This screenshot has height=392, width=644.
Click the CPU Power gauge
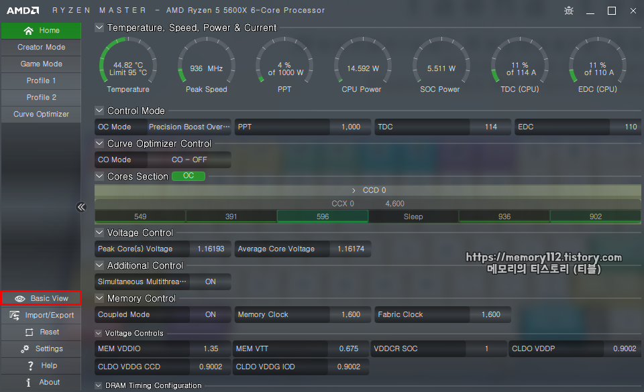pos(363,65)
